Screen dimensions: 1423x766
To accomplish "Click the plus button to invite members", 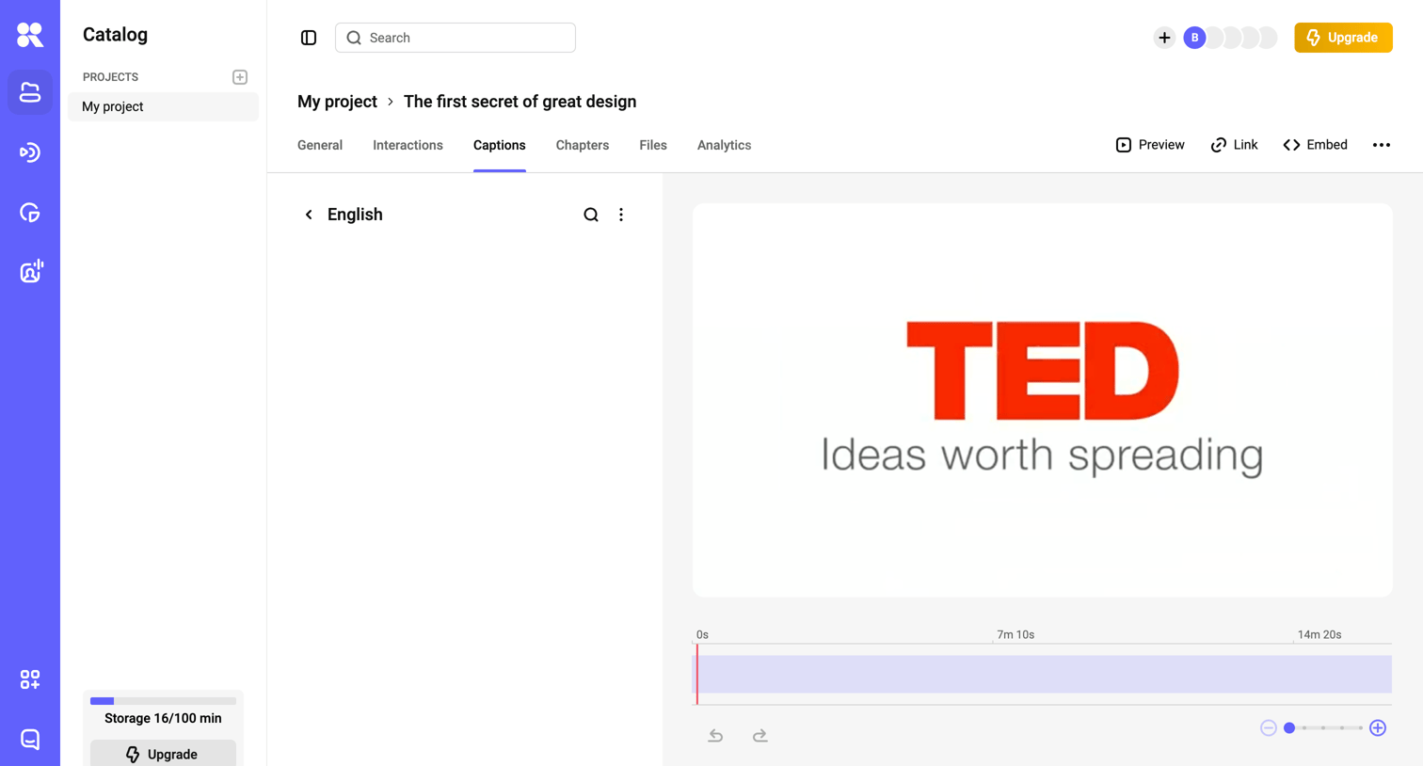I will (1164, 38).
